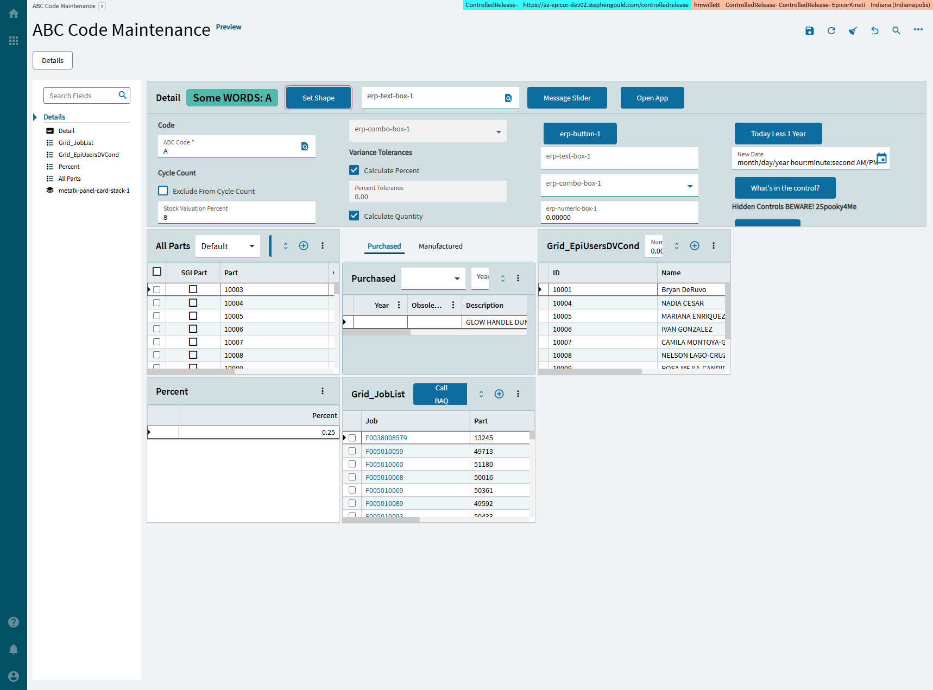The height and width of the screenshot is (690, 933).
Task: Switch to the Manufactured tab
Action: click(x=440, y=246)
